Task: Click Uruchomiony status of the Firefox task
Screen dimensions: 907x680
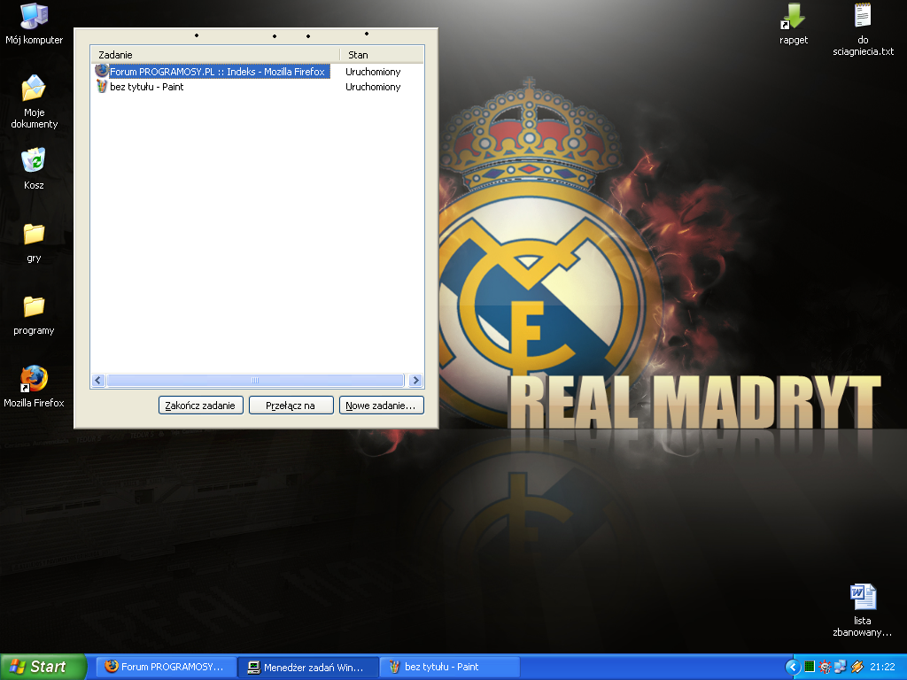Action: click(373, 72)
